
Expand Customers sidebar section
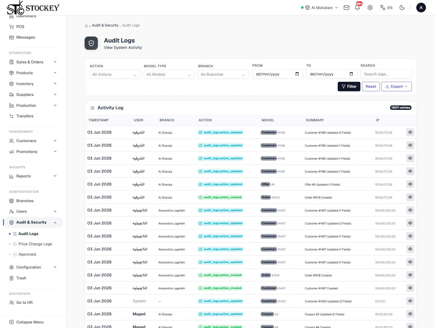coord(33,141)
